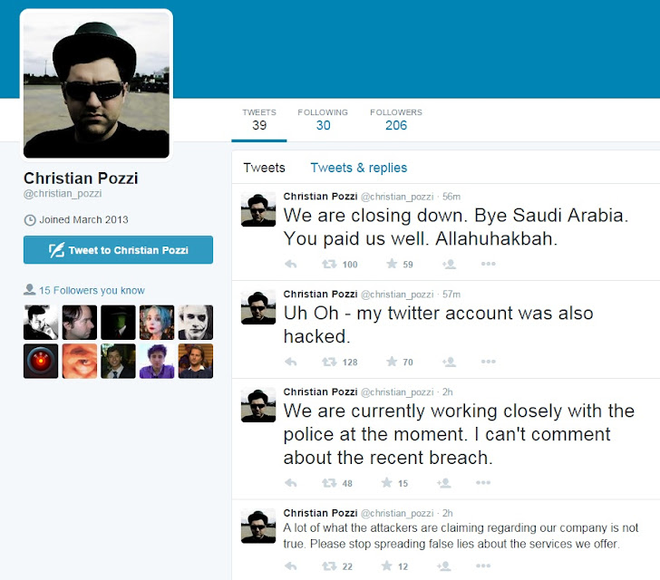
Task: Open more options on 'Uh Oh' tweet
Action: [x=489, y=362]
